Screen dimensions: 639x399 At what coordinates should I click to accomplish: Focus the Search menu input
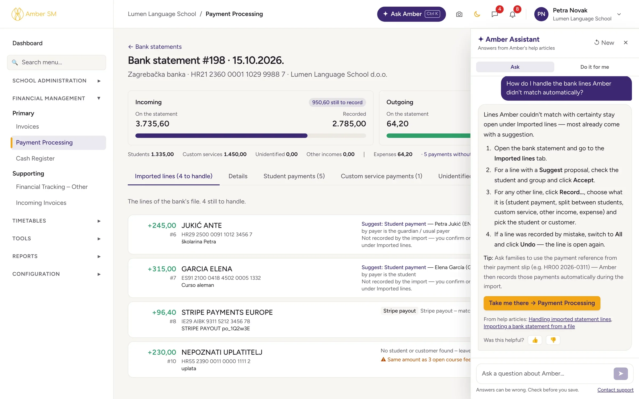click(x=56, y=63)
